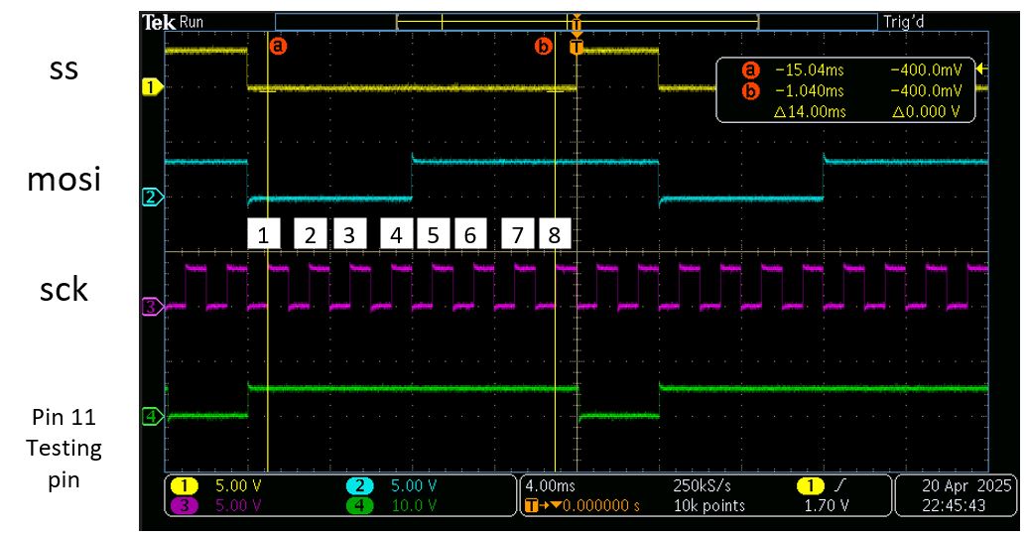This screenshot has height=536, width=1028.
Task: Click the 250kS/s sample rate readout
Action: [702, 486]
